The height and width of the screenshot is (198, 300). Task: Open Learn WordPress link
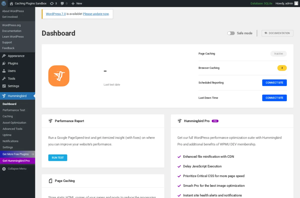(13, 37)
